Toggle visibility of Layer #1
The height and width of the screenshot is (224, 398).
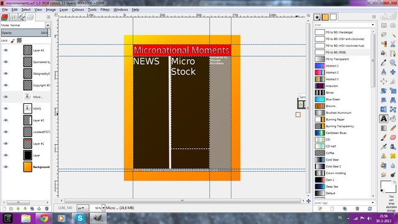tap(6, 144)
